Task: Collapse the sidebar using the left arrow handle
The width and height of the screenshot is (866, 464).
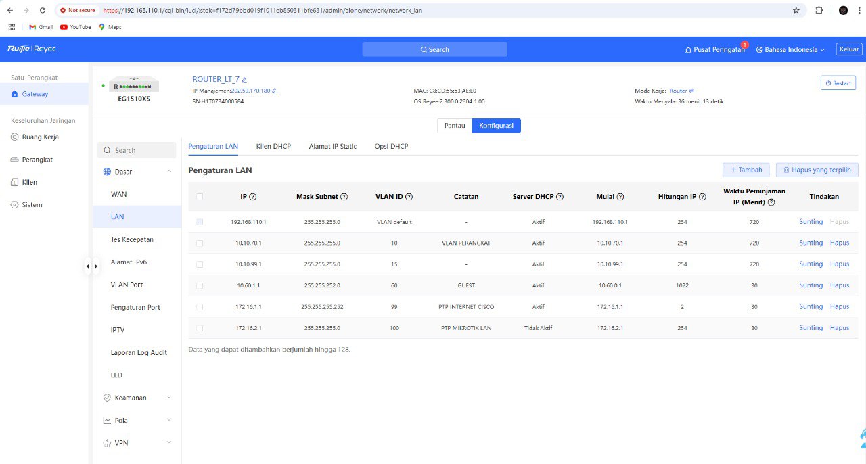Action: click(87, 266)
